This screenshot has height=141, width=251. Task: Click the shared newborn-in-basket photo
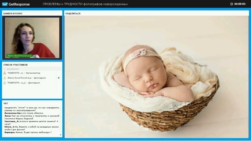pyautogui.click(x=156, y=77)
